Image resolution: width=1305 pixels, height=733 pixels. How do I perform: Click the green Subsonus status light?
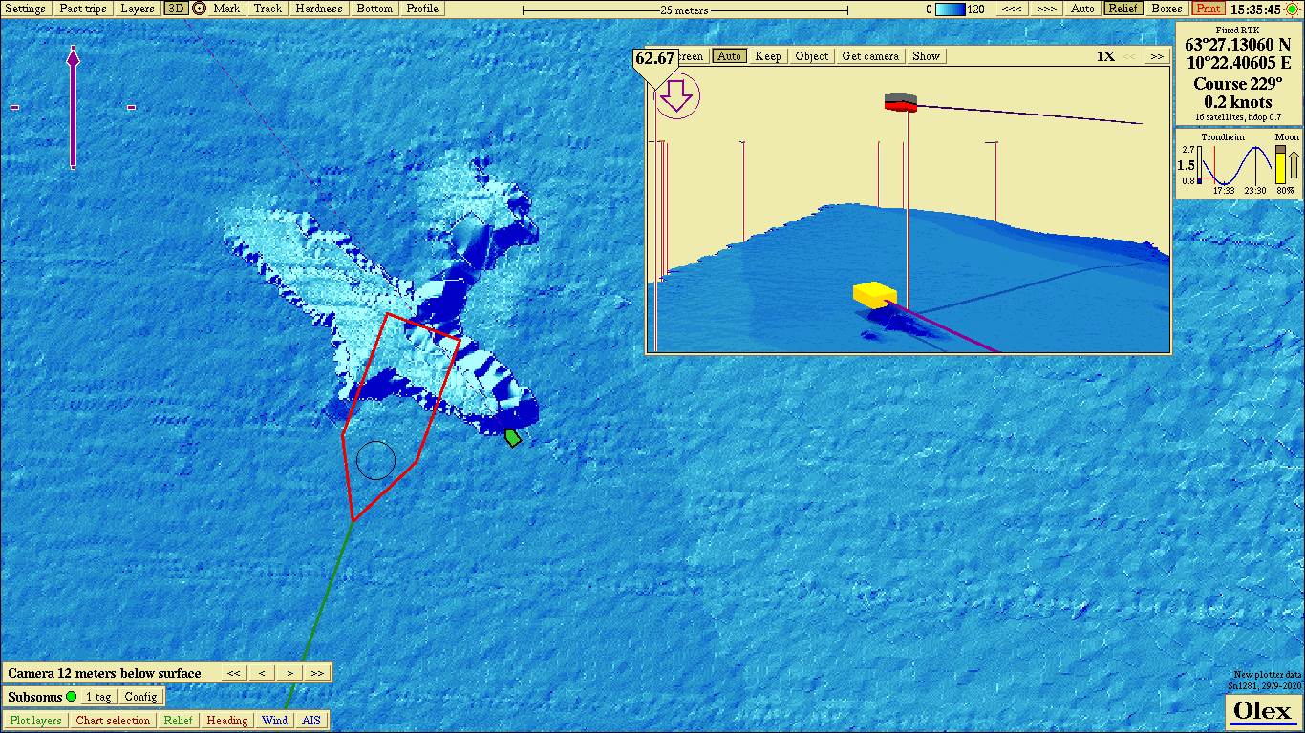pos(72,697)
